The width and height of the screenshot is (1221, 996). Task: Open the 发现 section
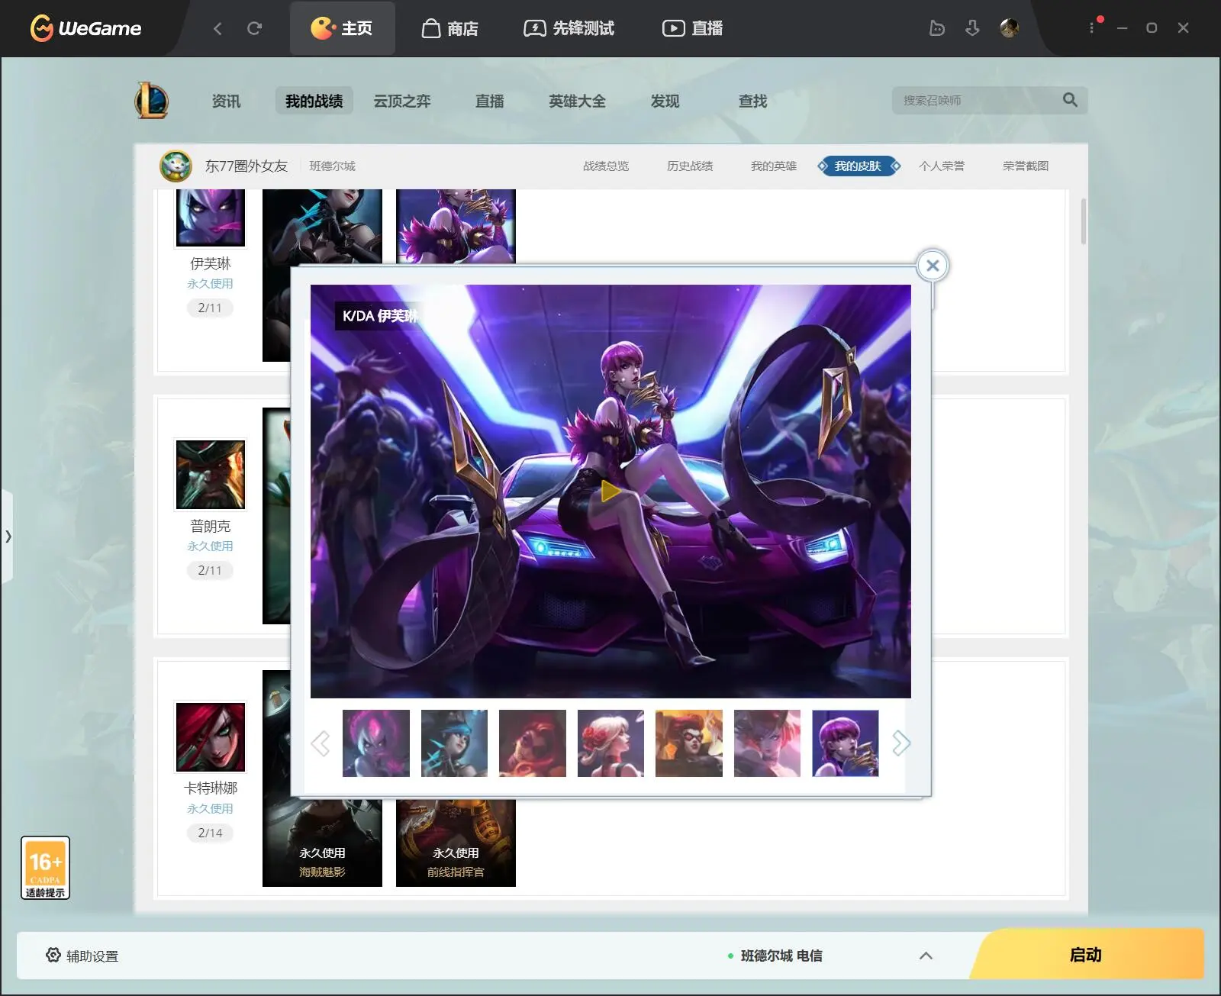pyautogui.click(x=665, y=101)
